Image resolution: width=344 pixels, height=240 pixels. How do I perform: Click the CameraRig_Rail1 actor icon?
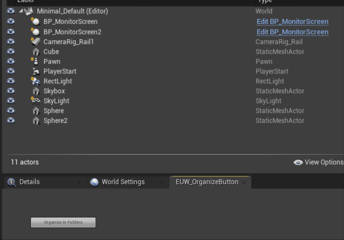35,42
